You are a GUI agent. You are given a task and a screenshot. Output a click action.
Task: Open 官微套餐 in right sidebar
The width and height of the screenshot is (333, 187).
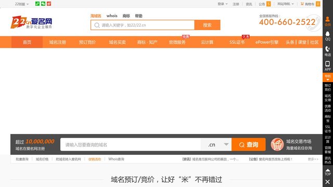point(328,150)
